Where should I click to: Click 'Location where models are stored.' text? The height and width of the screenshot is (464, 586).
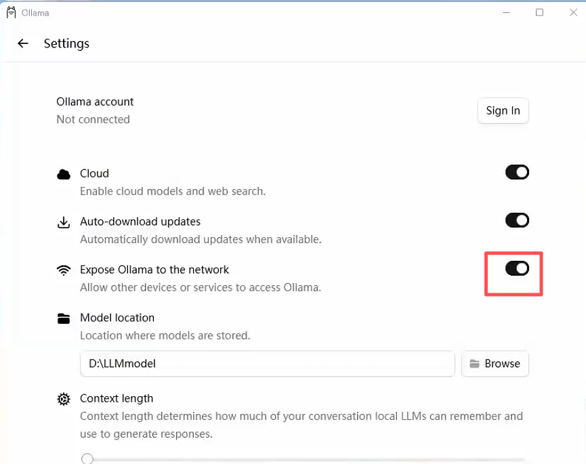[165, 335]
